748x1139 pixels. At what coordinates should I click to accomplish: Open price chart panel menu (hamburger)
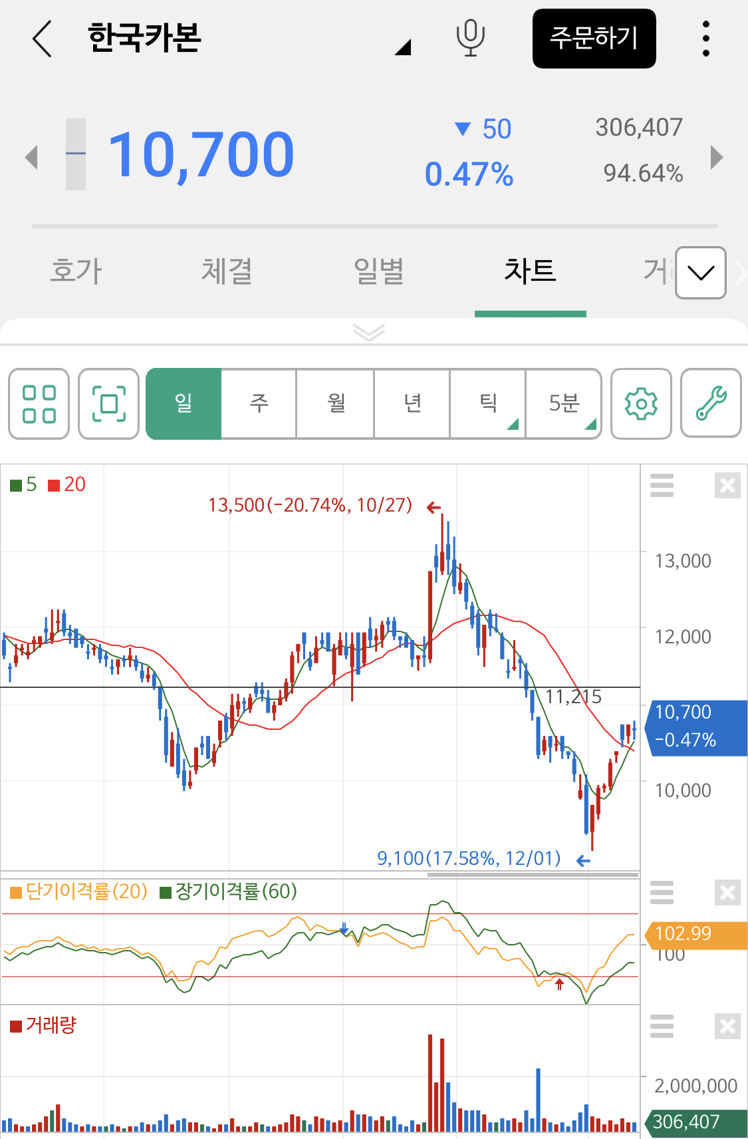coord(662,486)
